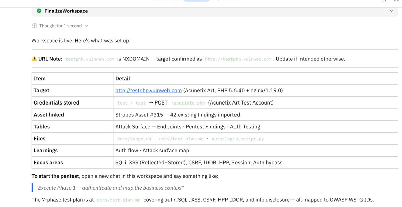The height and width of the screenshot is (207, 402).
Task: Click the 'Learnings' row label
Action: click(46, 150)
